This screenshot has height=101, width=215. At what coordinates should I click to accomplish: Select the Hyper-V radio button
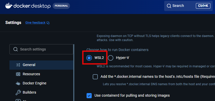[x=111, y=58]
